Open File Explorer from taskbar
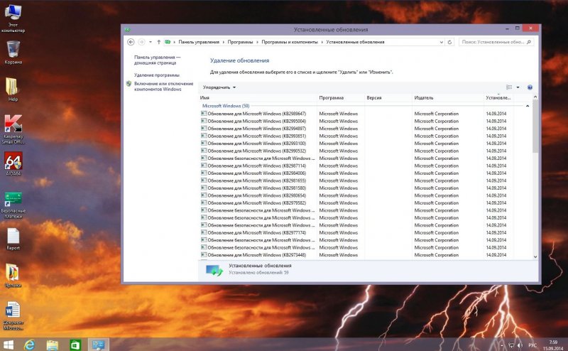This screenshot has width=568, height=351. [x=52, y=345]
